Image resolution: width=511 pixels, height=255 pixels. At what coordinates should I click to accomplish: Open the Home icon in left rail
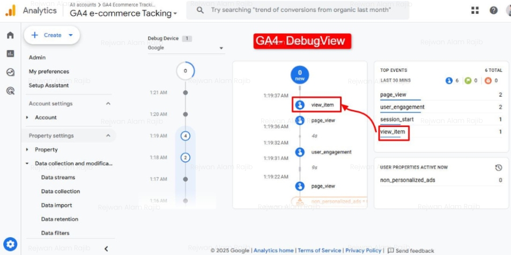tap(10, 35)
